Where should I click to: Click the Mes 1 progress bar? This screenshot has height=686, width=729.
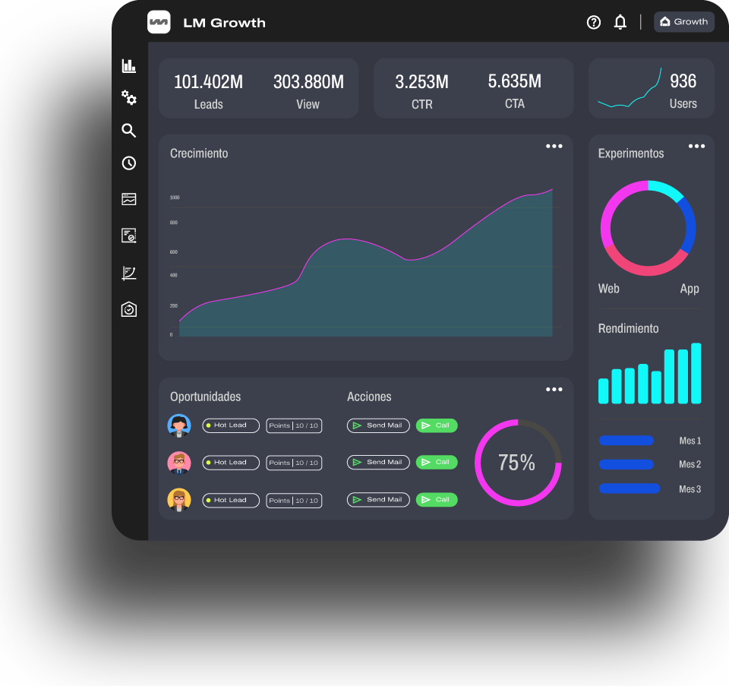click(626, 441)
